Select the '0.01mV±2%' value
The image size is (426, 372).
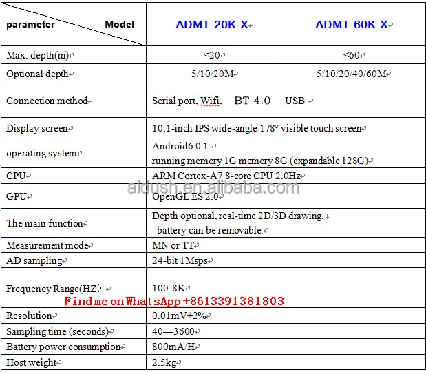(x=179, y=316)
